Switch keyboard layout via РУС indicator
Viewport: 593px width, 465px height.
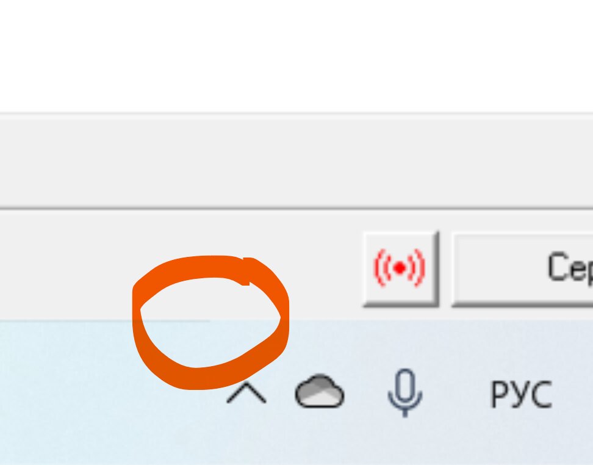tap(521, 394)
